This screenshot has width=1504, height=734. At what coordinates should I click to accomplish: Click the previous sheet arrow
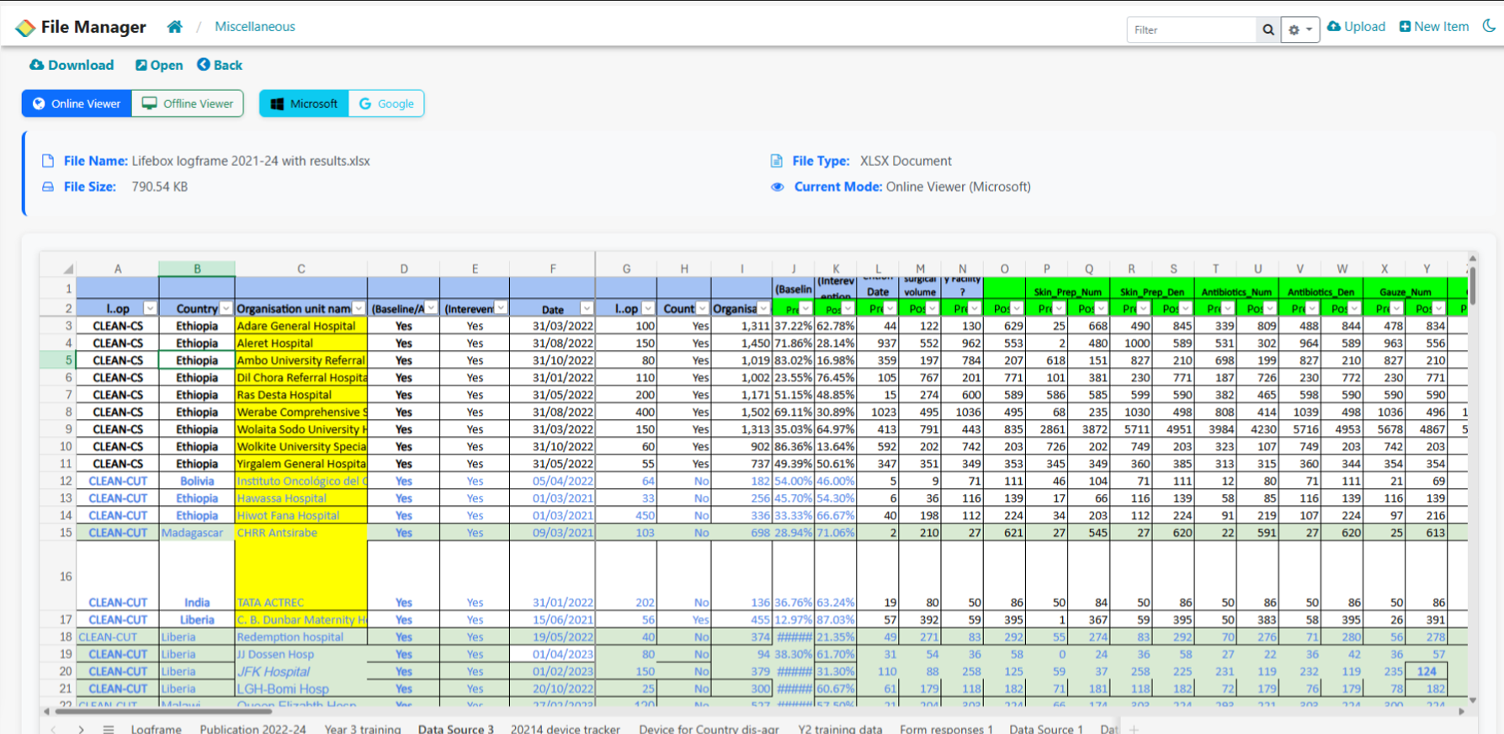pos(53,729)
